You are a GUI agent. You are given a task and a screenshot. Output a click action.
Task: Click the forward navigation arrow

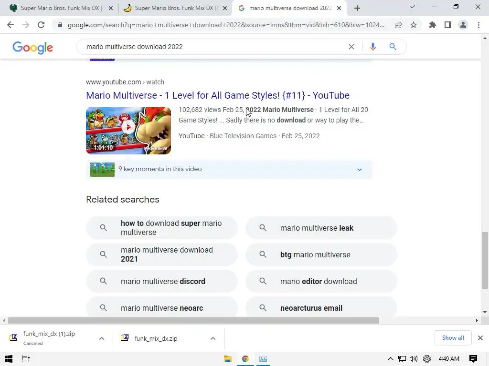pos(26,25)
